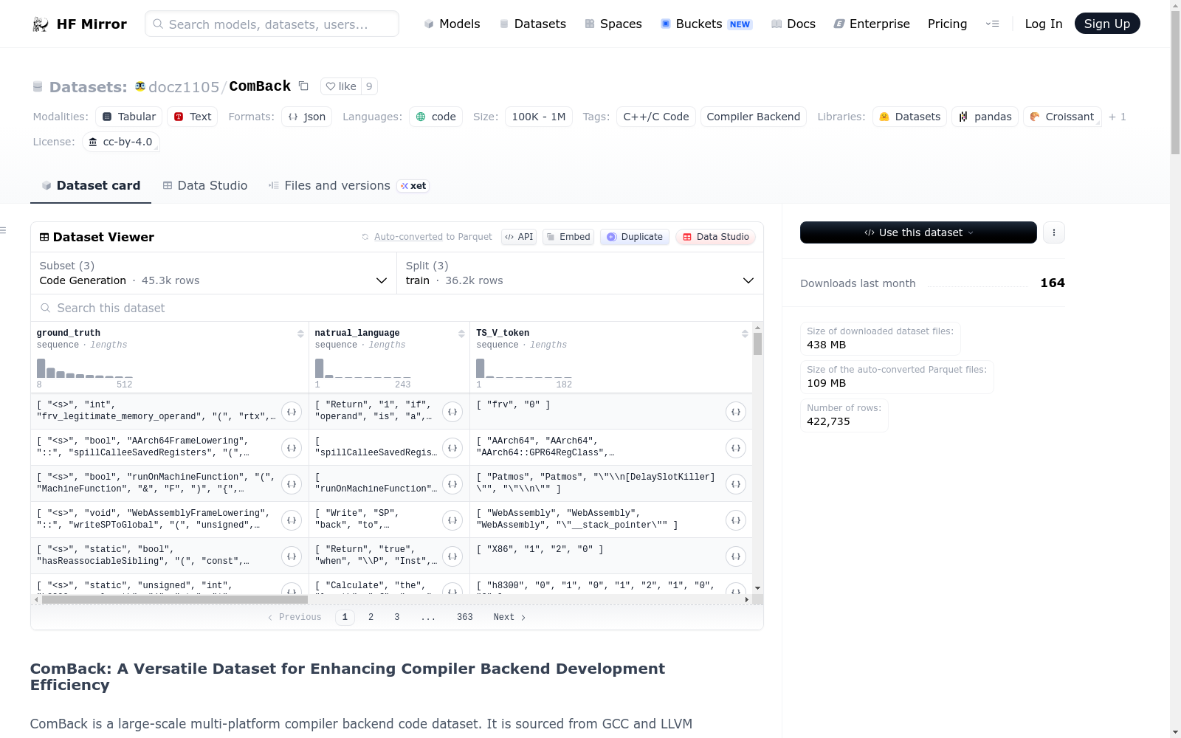Image resolution: width=1181 pixels, height=738 pixels.
Task: Click the docz1105 user avatar icon
Action: point(140,86)
